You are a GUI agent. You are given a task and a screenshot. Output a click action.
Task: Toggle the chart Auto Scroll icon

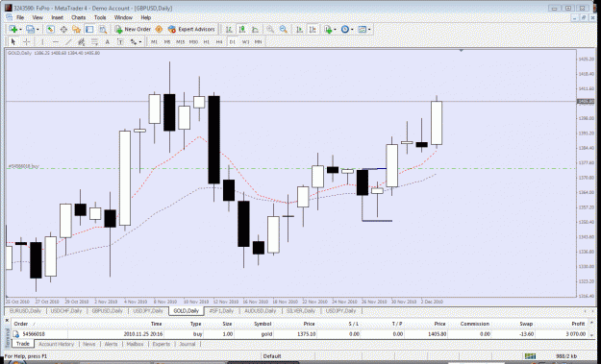(300, 29)
